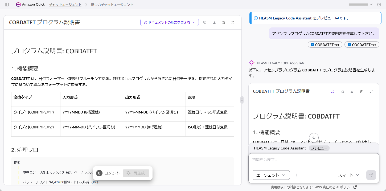
Task: Go to チャットエージェント breadcrumb link
Action: click(65, 5)
